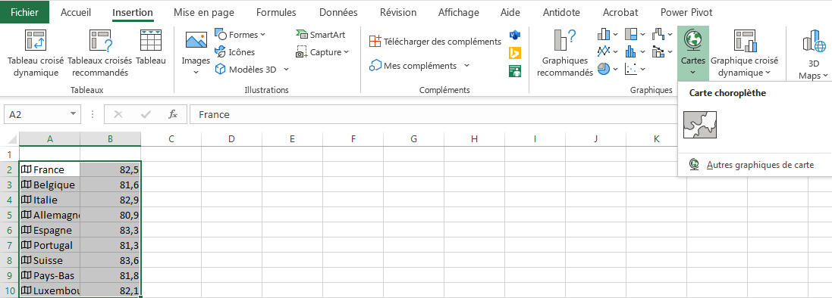Switch to the Formules tab
The height and width of the screenshot is (298, 832).
click(x=276, y=12)
